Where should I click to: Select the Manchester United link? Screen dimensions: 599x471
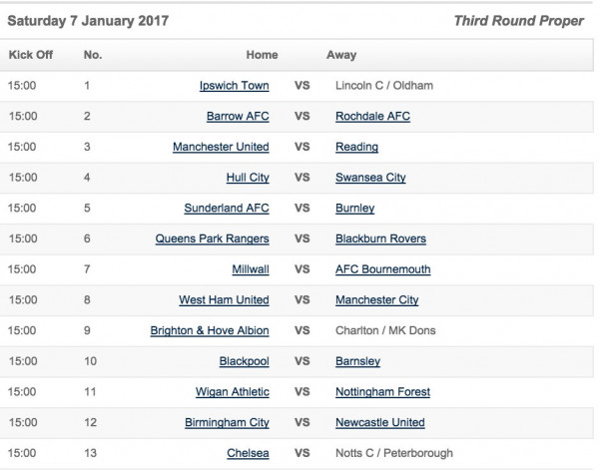[221, 147]
